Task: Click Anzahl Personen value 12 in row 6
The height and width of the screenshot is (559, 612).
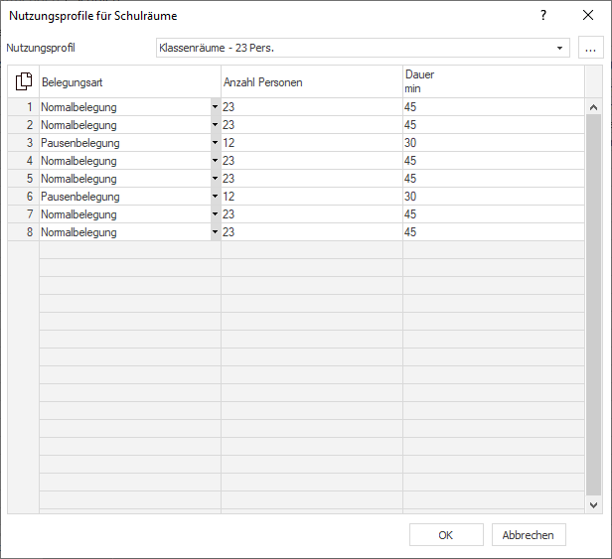Action: (x=312, y=197)
